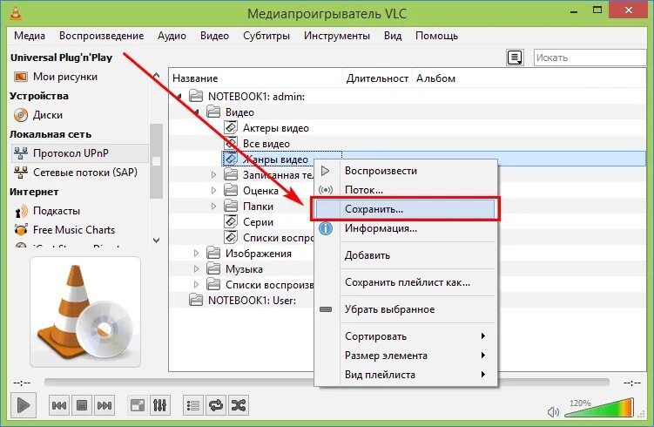Click the VLC album art thumbnail

coord(85,312)
